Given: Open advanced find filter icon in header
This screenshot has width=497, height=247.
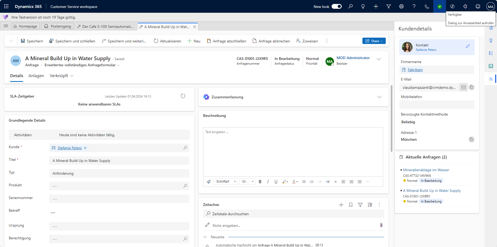Looking at the screenshot, I should 389,6.
